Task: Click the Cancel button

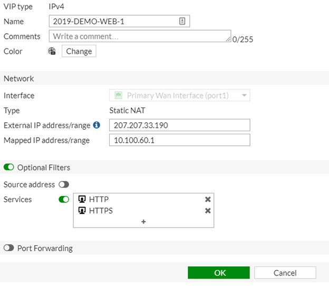Action: [285, 273]
